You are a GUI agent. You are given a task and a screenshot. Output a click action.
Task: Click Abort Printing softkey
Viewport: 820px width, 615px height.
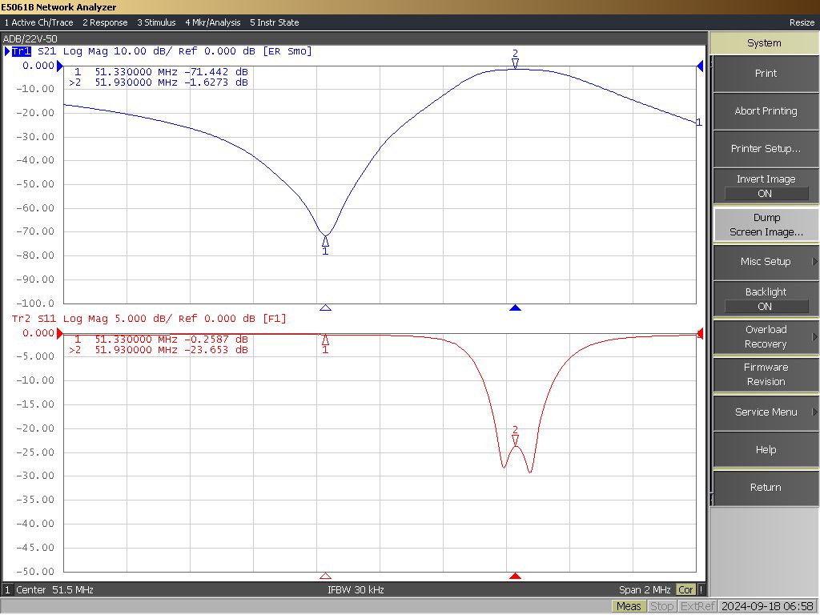[766, 111]
